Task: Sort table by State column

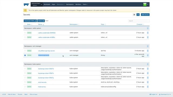Action: pyautogui.click(x=29, y=24)
